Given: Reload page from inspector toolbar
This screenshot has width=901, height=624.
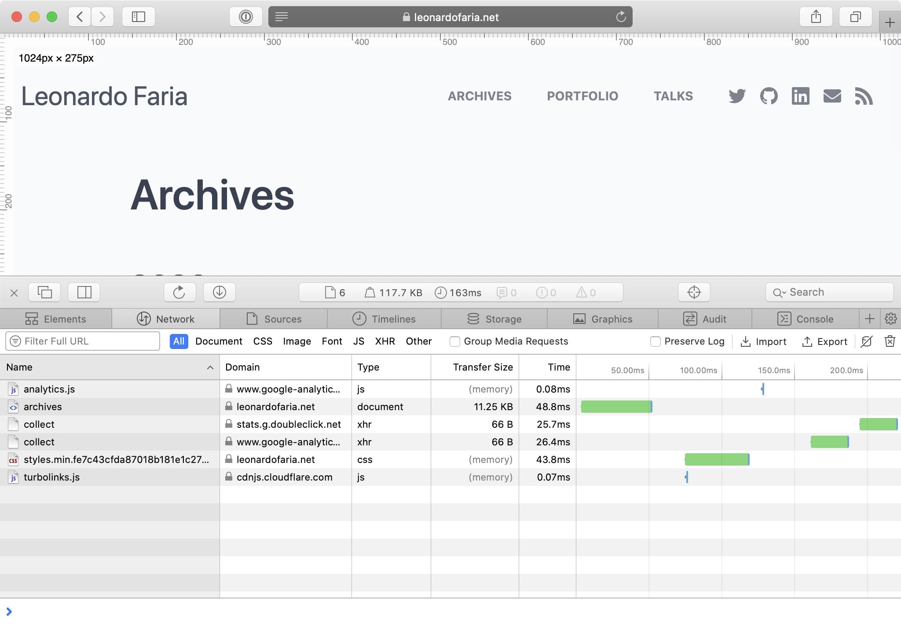Looking at the screenshot, I should 179,292.
